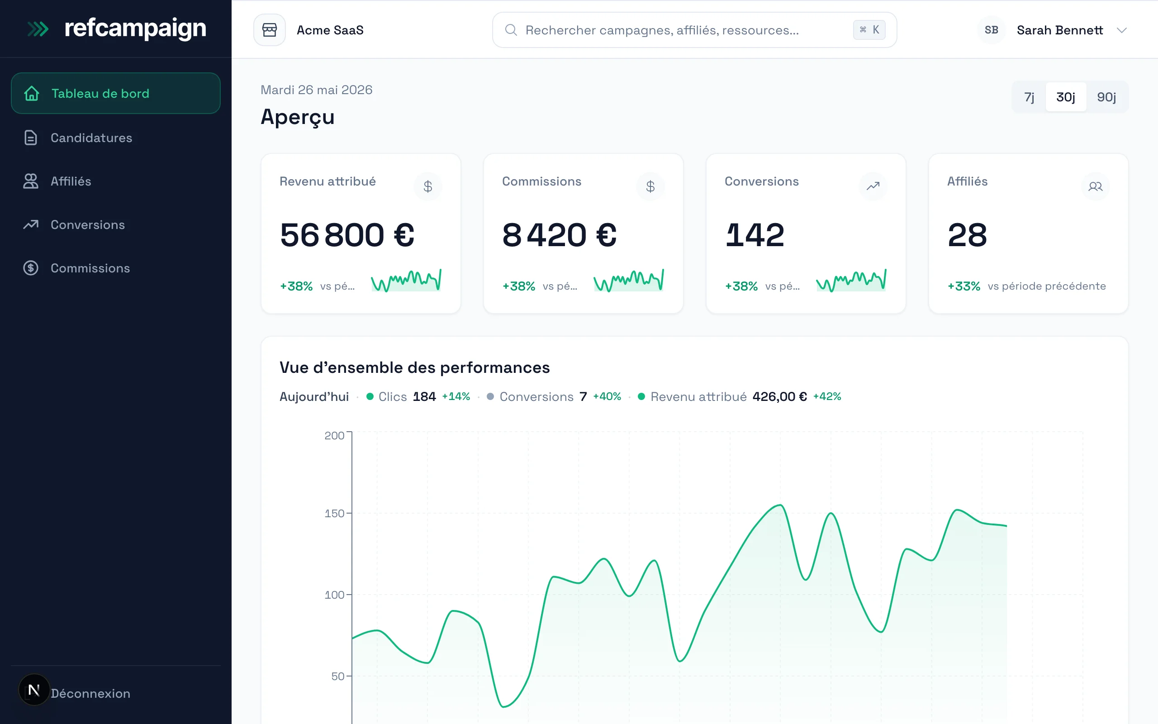This screenshot has height=724, width=1158.
Task: Select the 90j period tab
Action: point(1106,97)
